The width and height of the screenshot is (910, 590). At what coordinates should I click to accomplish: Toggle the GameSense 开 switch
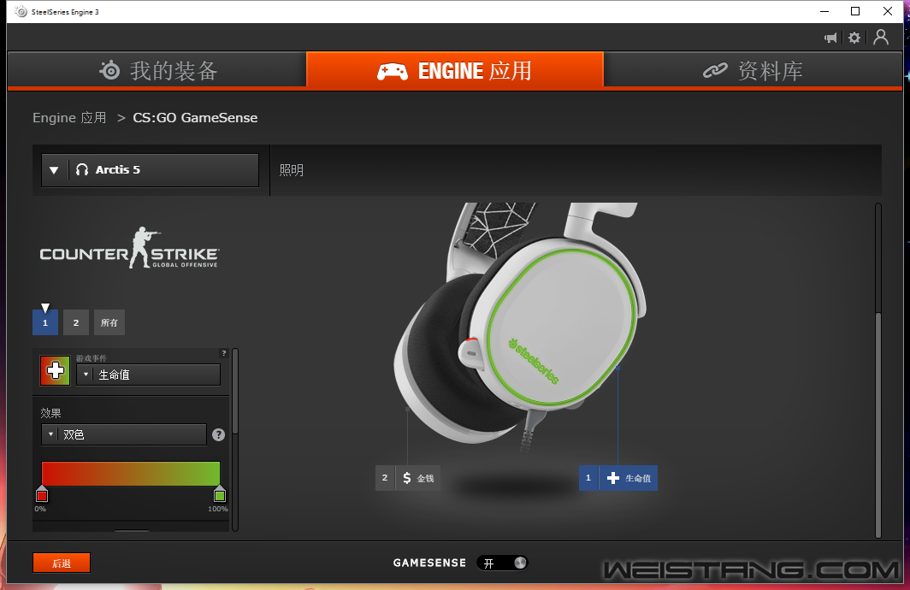503,563
